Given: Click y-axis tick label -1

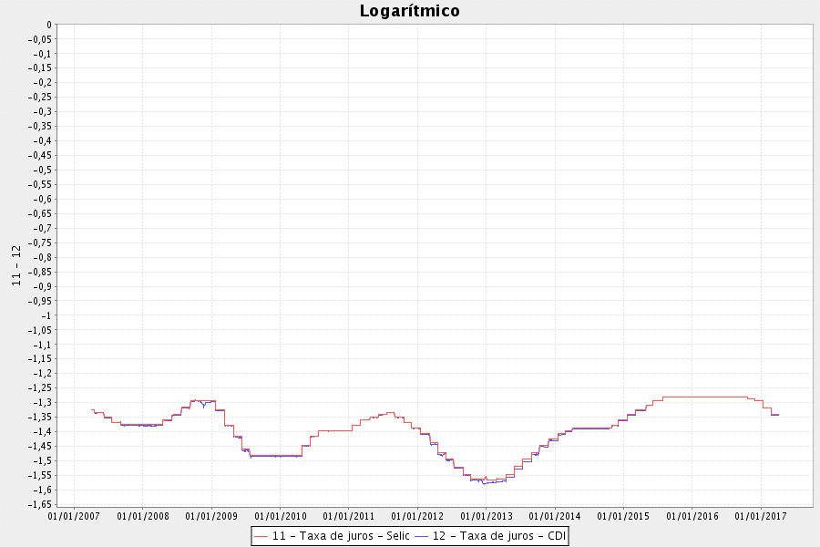Looking at the screenshot, I should (46, 315).
